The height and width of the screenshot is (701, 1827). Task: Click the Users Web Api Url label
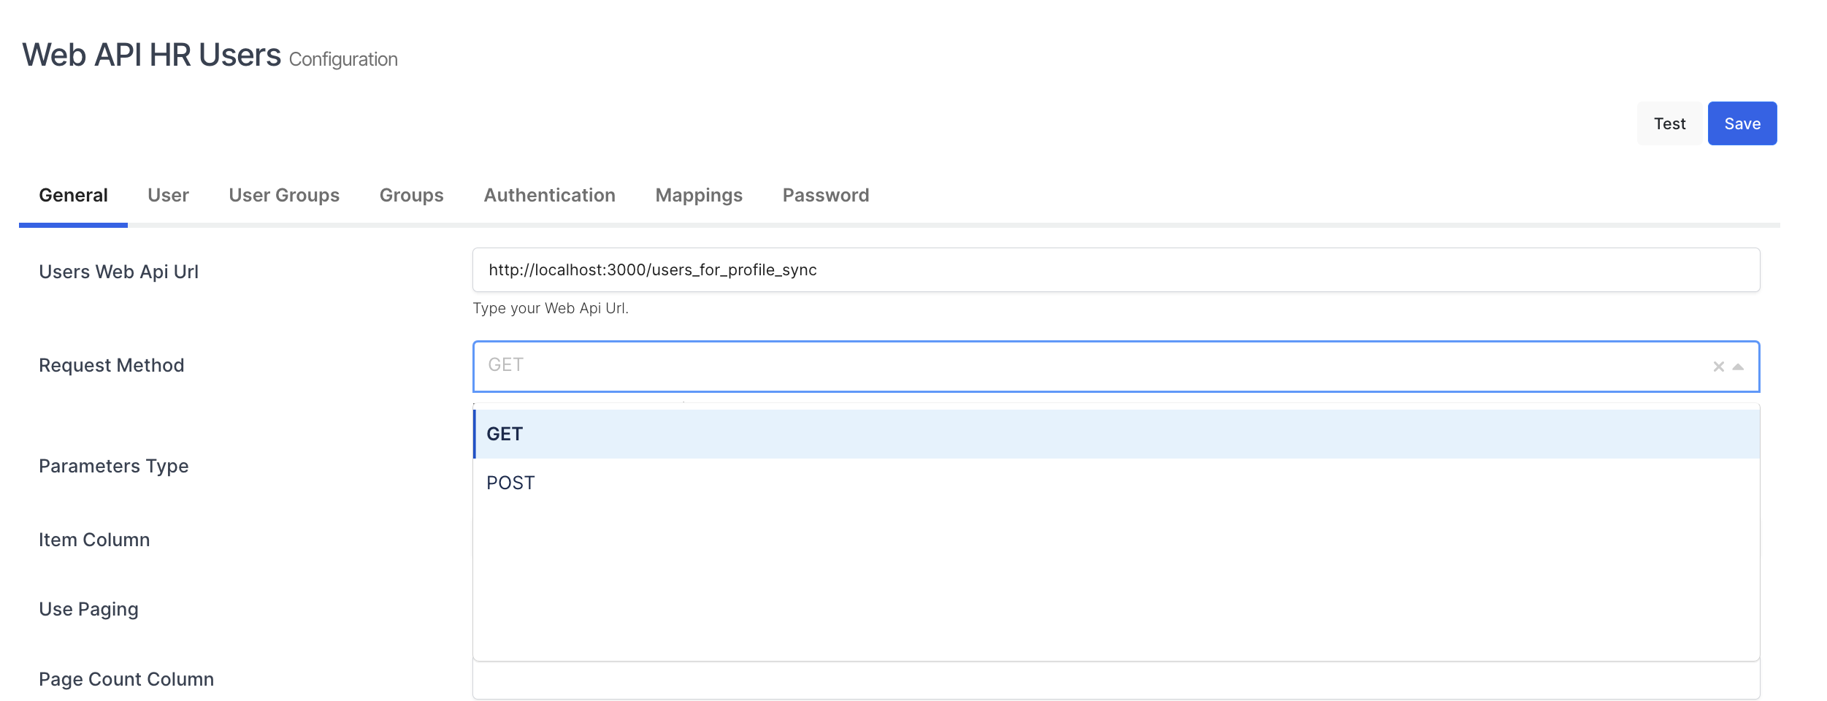click(118, 272)
